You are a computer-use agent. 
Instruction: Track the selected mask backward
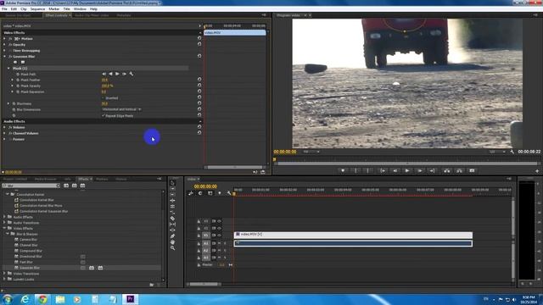click(110, 74)
